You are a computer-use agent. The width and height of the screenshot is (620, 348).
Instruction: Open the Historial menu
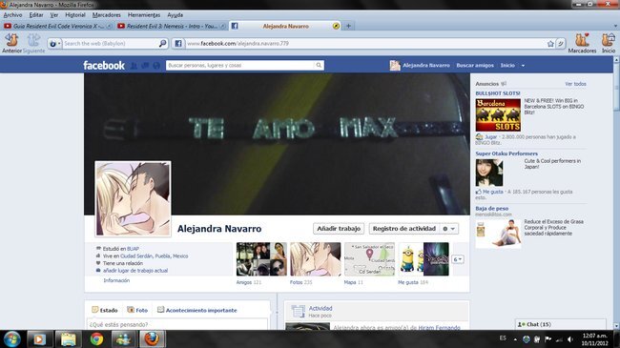[x=75, y=15]
